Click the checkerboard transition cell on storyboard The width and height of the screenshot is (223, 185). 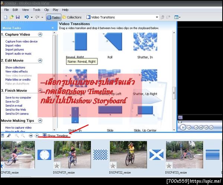pos(100,155)
